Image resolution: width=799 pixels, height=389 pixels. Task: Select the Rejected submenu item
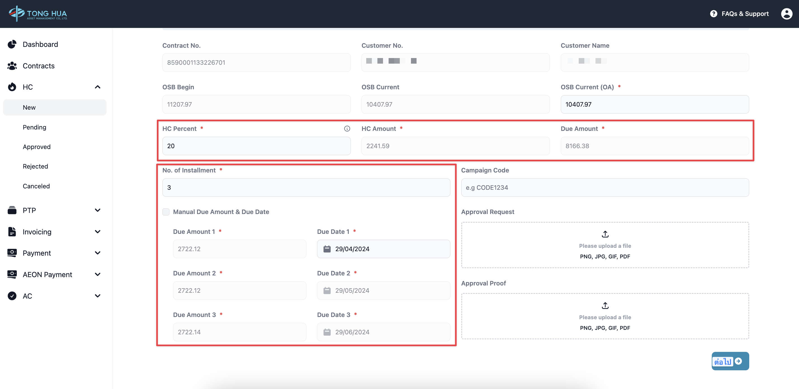pos(35,166)
